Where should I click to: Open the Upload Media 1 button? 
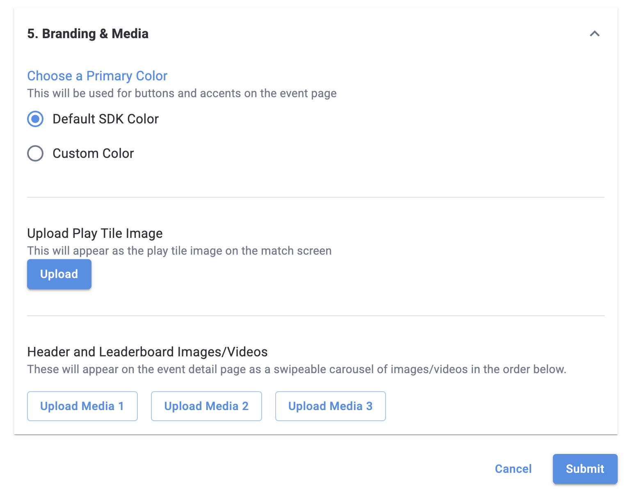pos(82,406)
